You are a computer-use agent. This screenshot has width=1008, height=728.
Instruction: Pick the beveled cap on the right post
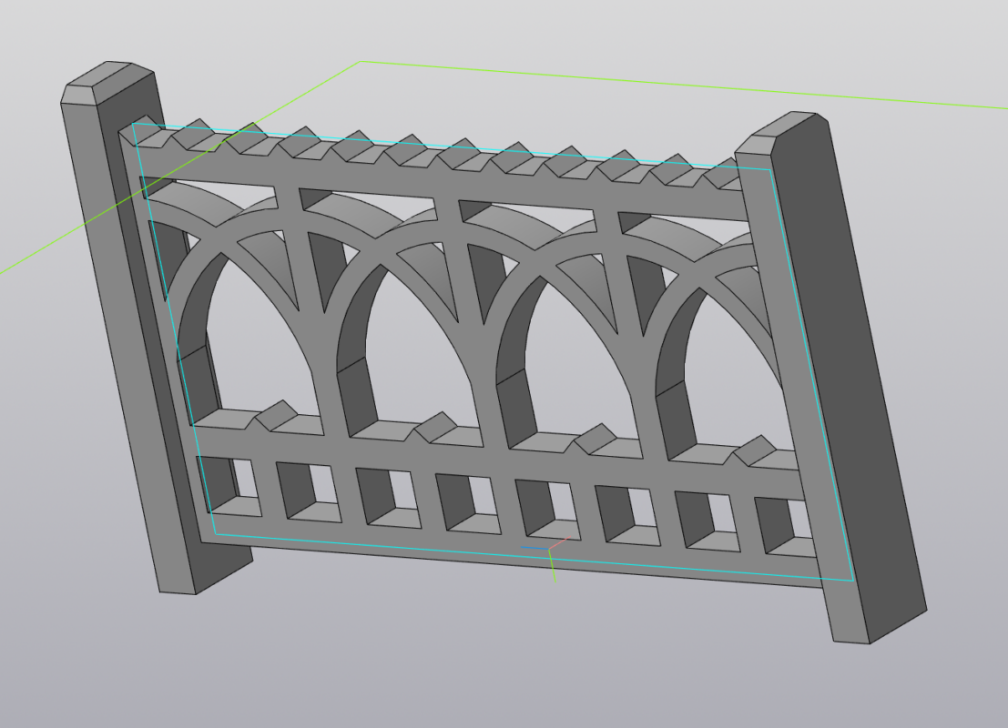click(x=781, y=133)
